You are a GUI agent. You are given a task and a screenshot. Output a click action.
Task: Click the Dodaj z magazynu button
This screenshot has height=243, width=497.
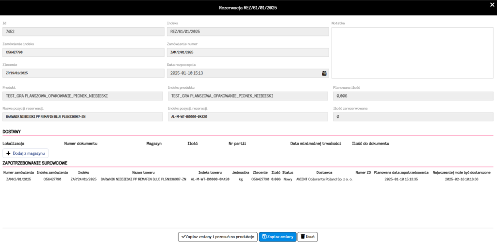click(x=26, y=153)
